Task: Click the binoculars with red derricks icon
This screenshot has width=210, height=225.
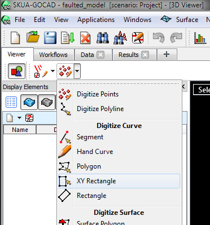Action: [120, 38]
